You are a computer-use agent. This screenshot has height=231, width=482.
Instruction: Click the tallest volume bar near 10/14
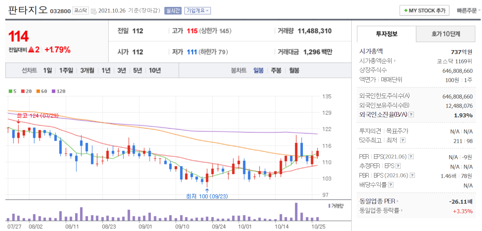296,212
